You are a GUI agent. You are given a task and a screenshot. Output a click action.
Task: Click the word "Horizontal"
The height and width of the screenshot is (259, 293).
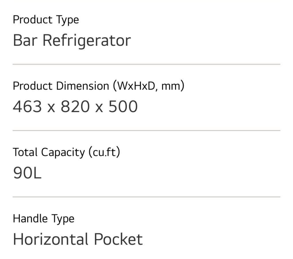coord(51,239)
